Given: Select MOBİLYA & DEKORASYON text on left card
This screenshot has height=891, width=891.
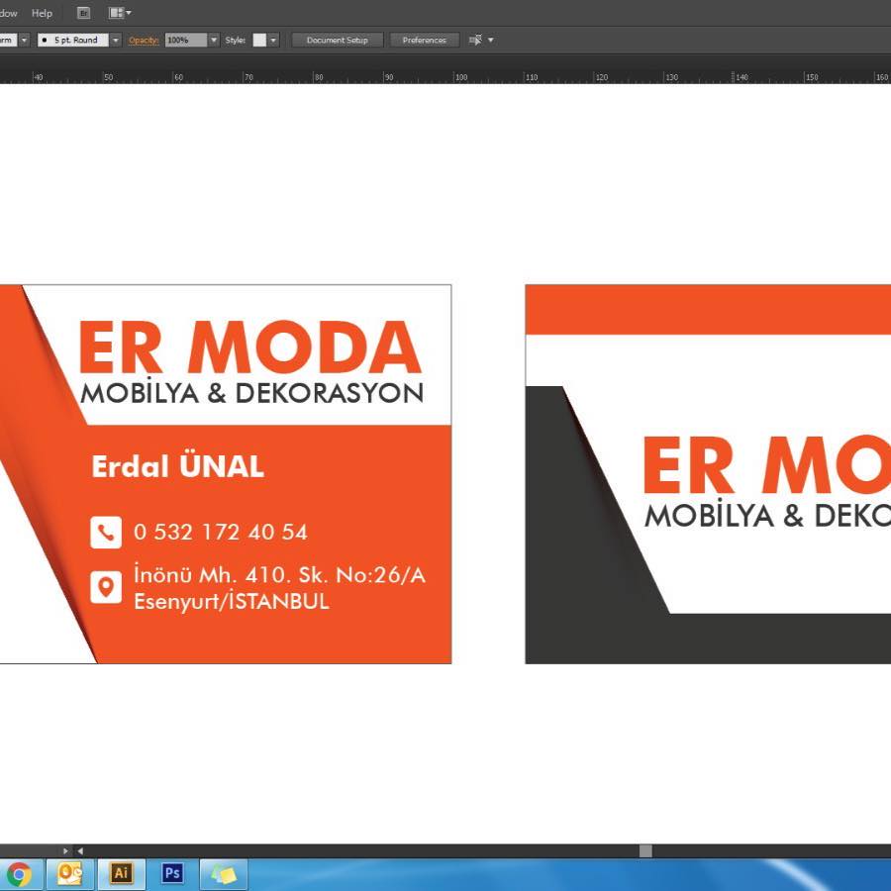Looking at the screenshot, I should tap(252, 391).
